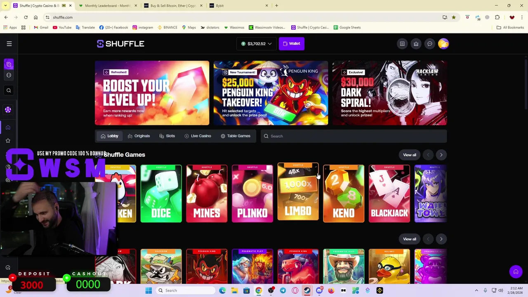
Task: Show hidden system tray icons chevron
Action: point(477,290)
